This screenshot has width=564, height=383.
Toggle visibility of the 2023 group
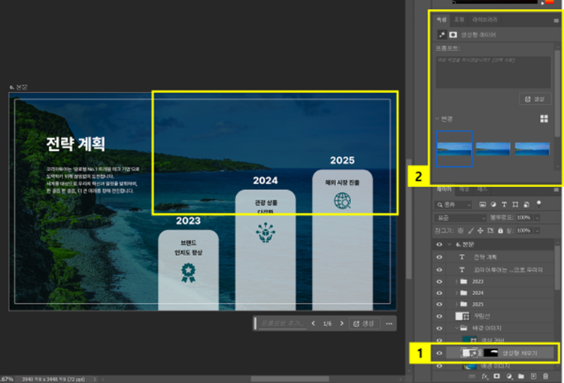pos(439,282)
